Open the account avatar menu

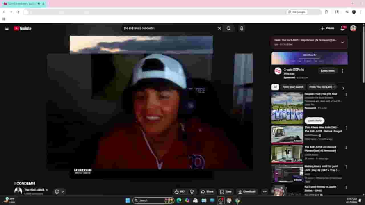point(353,28)
